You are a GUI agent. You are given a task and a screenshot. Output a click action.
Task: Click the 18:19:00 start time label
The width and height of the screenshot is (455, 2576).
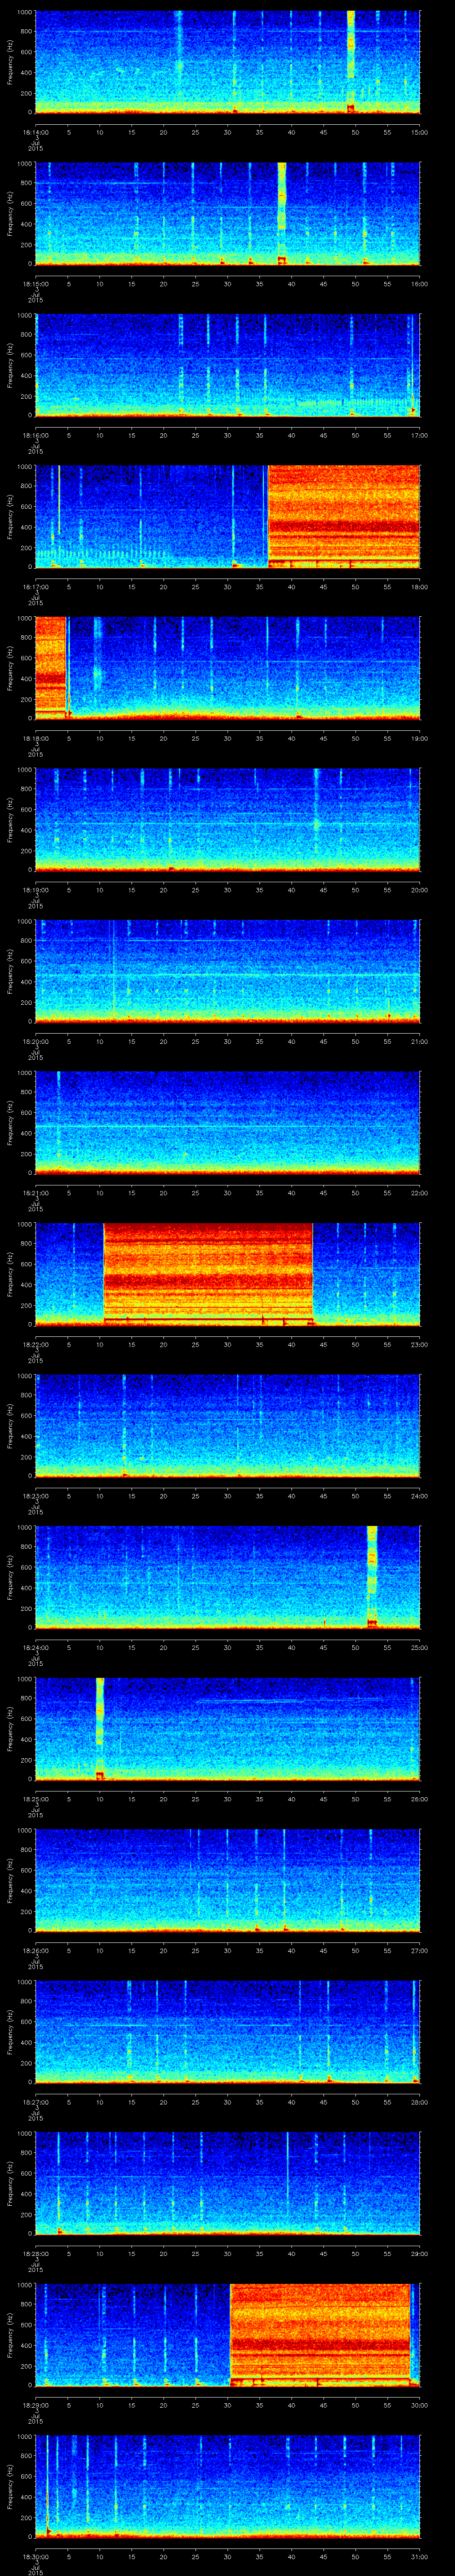35,890
